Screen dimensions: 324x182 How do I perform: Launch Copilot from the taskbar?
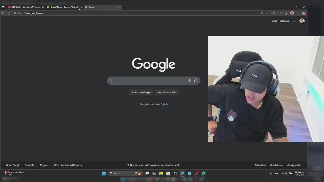click(154, 173)
